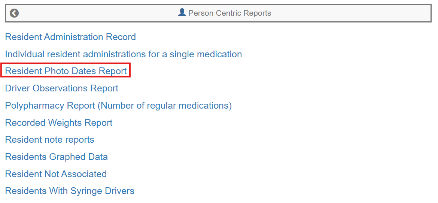Choose the report about recorded resident weights
The width and height of the screenshot is (438, 203).
(59, 123)
